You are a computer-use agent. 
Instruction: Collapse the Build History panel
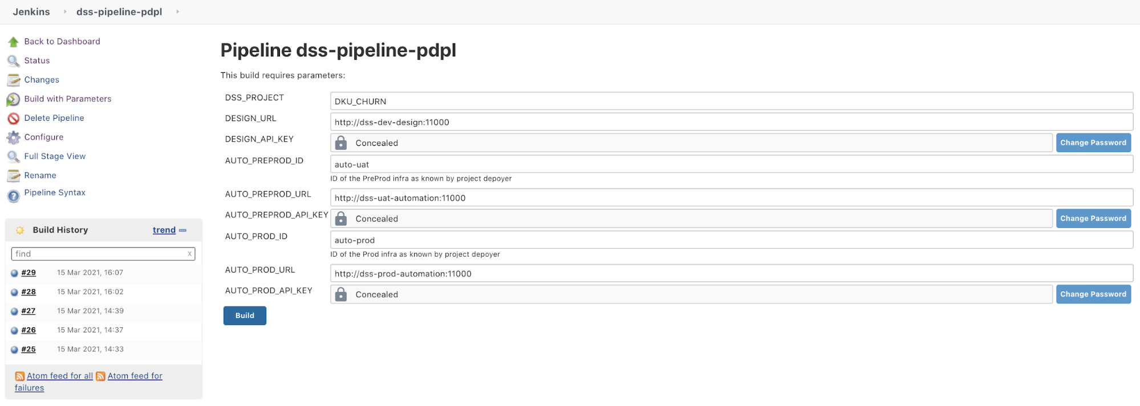(182, 230)
